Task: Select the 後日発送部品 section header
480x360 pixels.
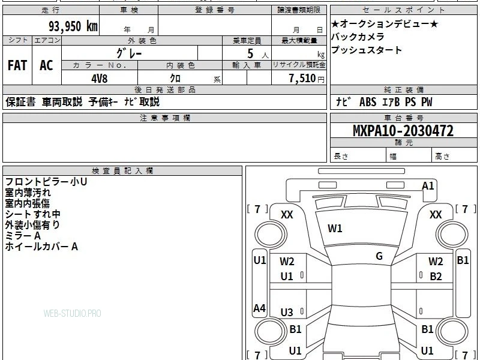Action: (x=164, y=89)
